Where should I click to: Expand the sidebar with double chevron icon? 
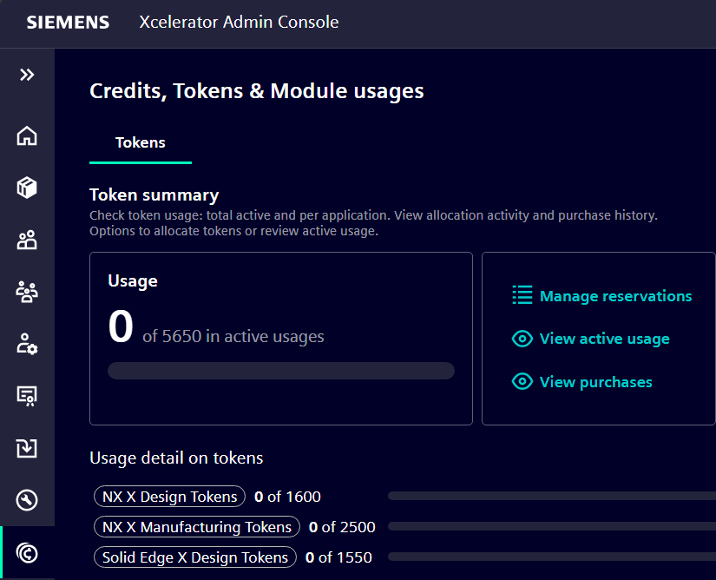click(27, 75)
